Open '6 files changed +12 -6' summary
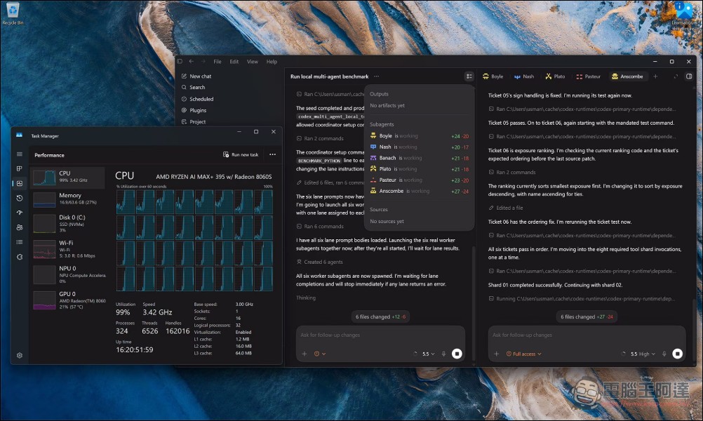This screenshot has width=703, height=421. point(381,316)
